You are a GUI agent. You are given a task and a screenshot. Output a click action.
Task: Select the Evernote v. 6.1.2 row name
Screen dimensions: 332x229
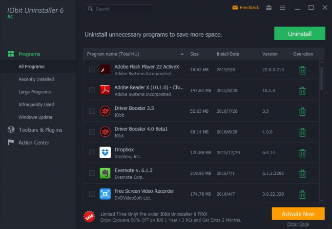click(x=133, y=170)
